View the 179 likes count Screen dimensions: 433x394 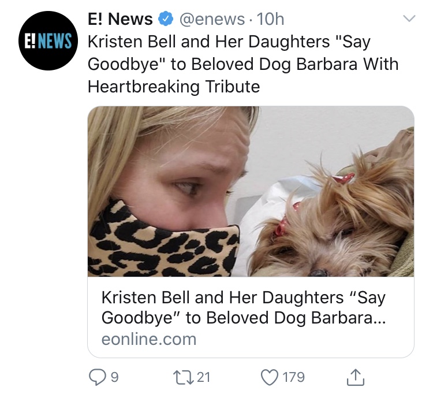(293, 377)
